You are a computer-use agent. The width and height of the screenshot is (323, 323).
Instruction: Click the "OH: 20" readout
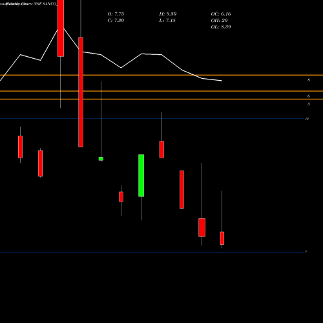tap(219, 21)
